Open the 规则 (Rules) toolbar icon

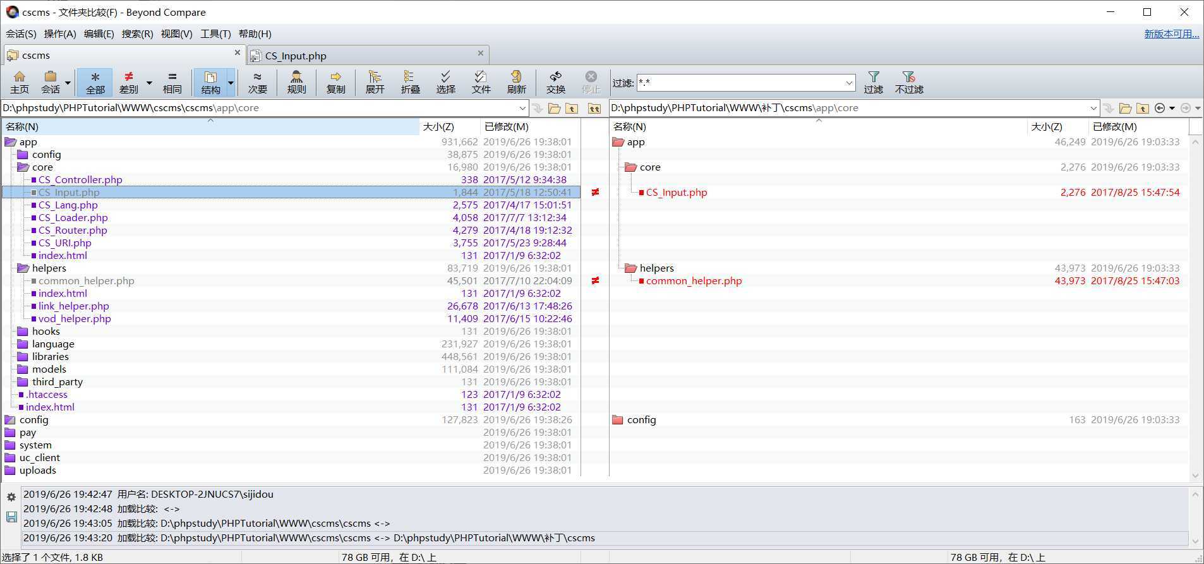point(296,82)
